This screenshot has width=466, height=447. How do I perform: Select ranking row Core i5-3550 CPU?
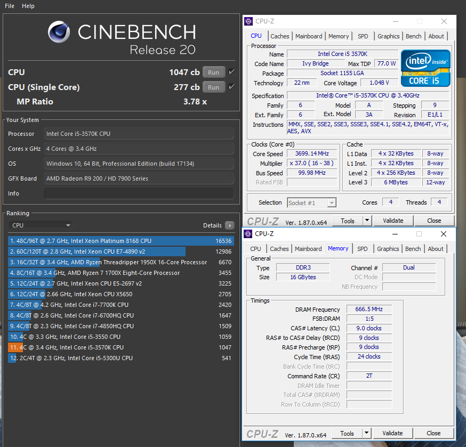[121, 337]
